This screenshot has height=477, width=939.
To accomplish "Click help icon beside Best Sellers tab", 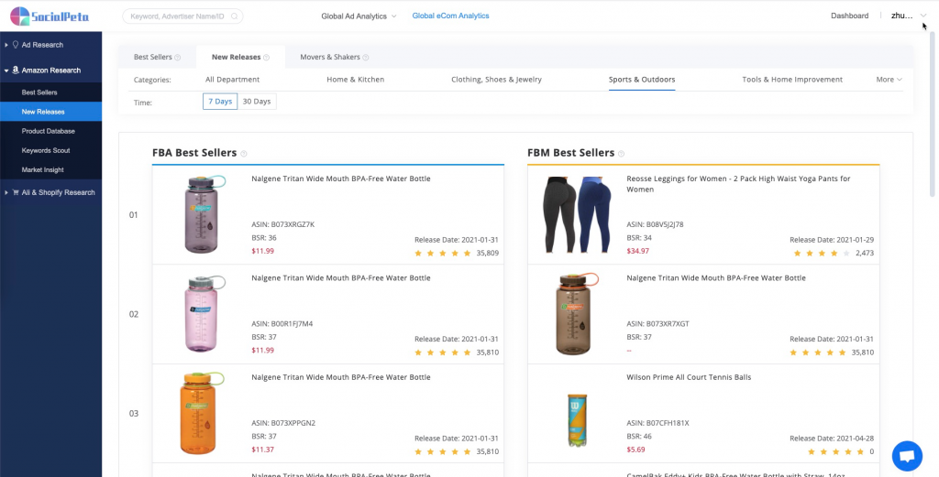I will (x=177, y=58).
